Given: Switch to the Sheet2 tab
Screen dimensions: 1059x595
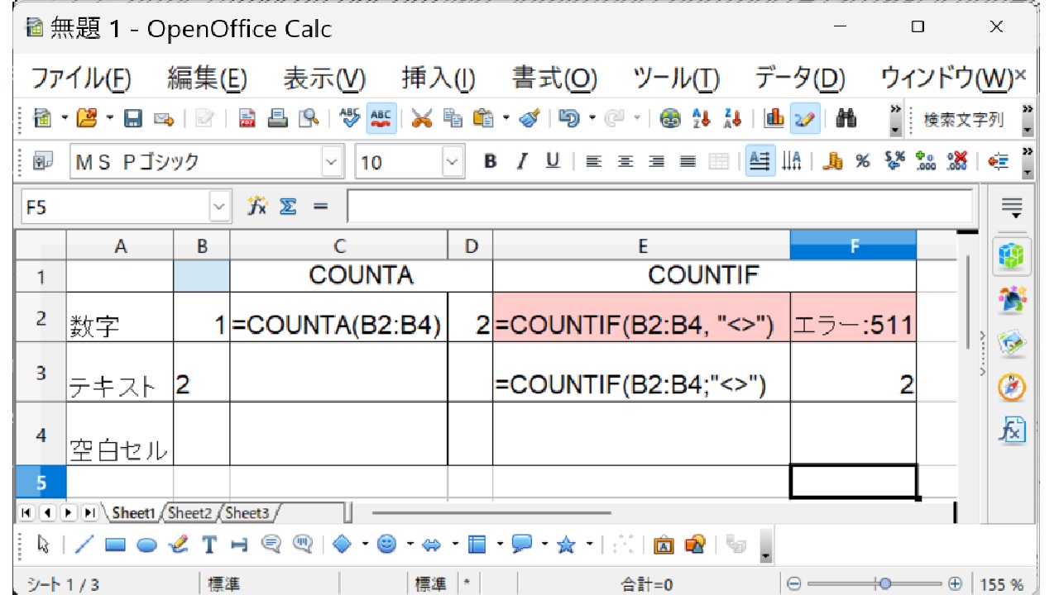Looking at the screenshot, I should click(x=189, y=513).
